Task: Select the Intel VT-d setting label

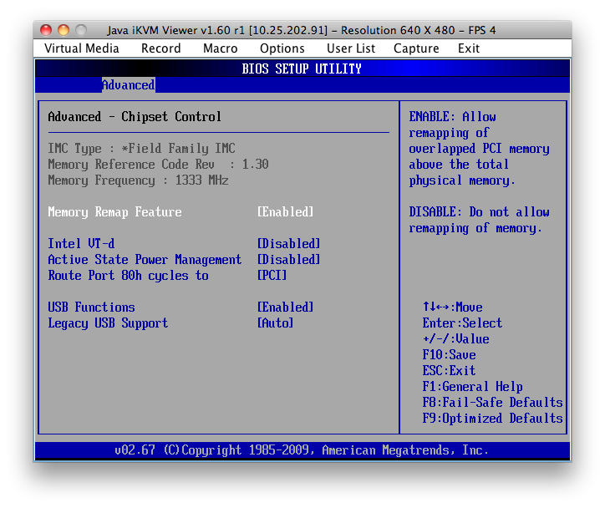Action: (81, 244)
